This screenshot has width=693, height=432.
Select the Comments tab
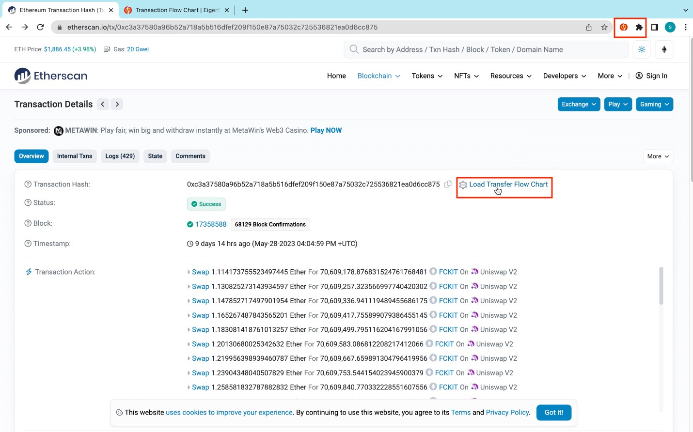pos(190,156)
